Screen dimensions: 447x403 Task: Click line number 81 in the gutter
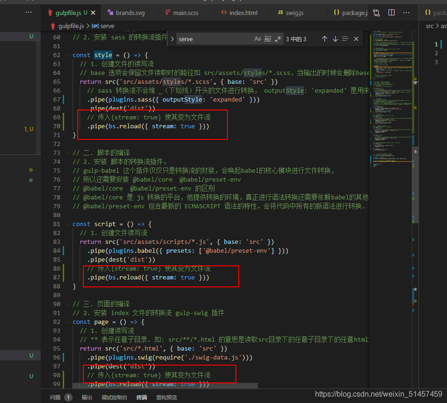click(x=57, y=224)
